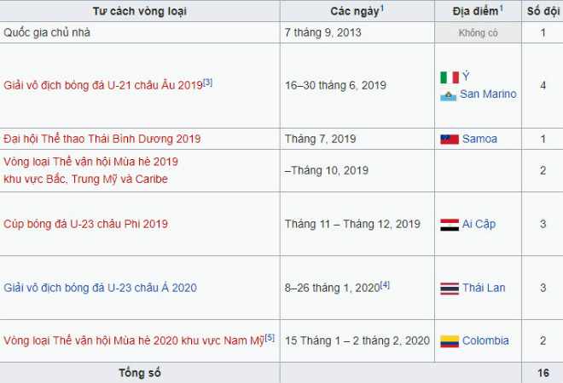Visit the Colombia country link
Screen dimensions: 563x383
point(485,341)
